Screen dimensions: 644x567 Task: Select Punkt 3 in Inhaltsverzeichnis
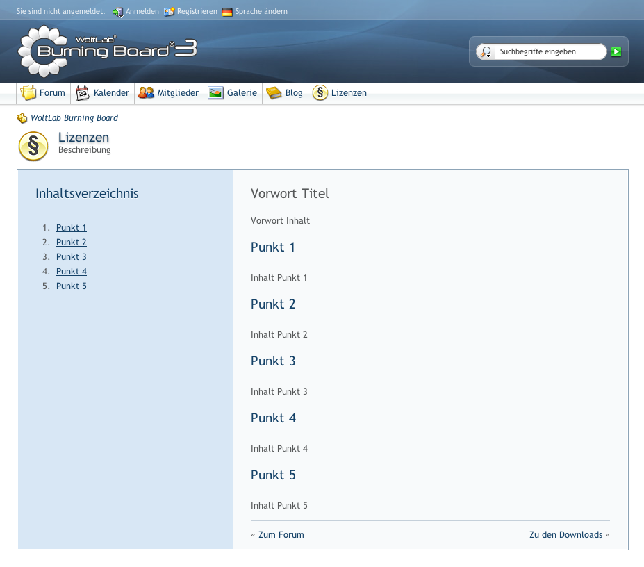tap(72, 257)
